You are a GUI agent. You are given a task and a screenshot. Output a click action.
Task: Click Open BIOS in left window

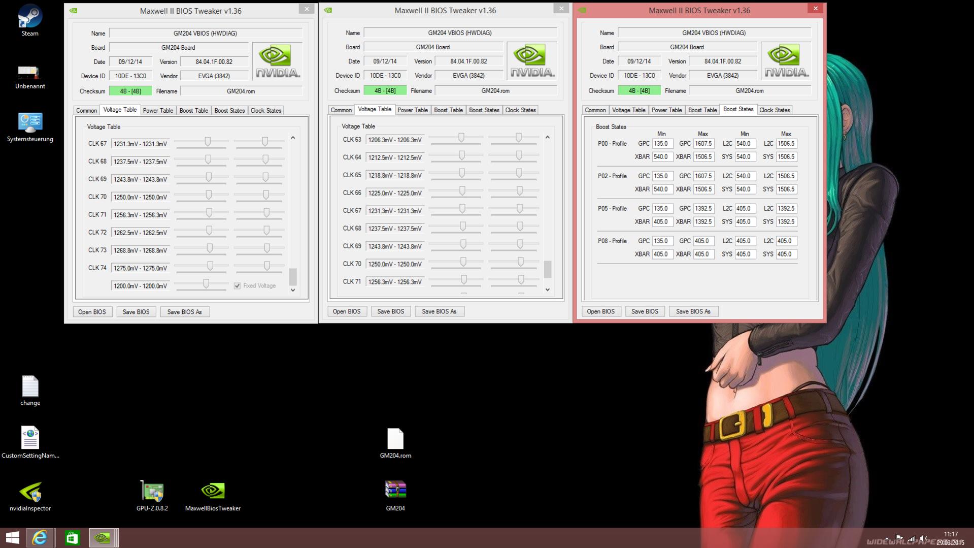pyautogui.click(x=92, y=312)
